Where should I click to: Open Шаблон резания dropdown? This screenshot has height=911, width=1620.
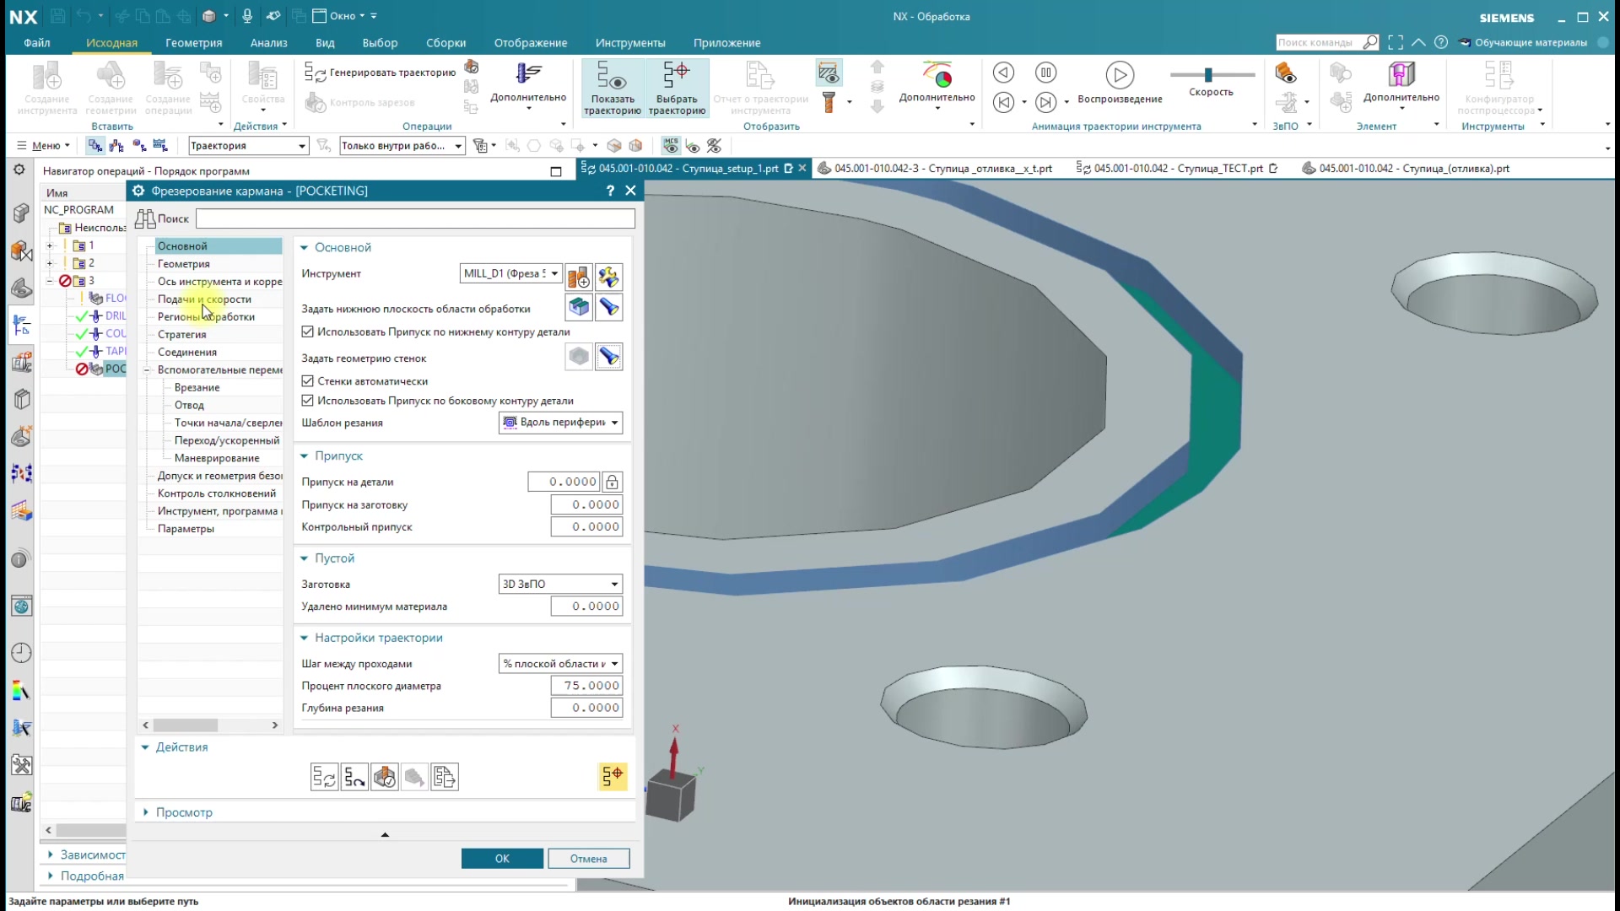[561, 423]
